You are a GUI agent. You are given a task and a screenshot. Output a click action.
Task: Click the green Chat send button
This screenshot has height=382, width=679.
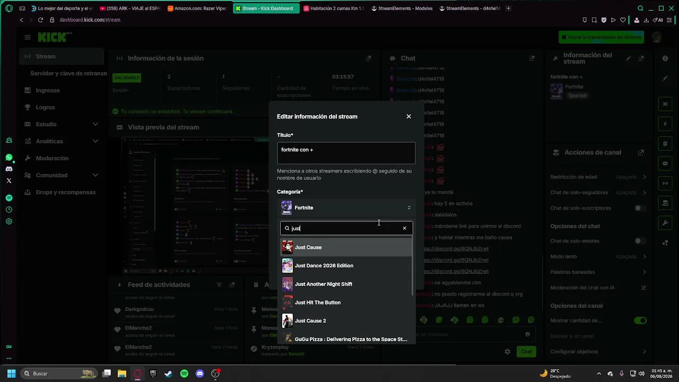(x=526, y=351)
